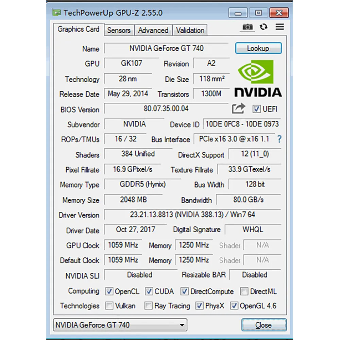
Task: Click the Transistors field 1300M
Action: click(211, 93)
